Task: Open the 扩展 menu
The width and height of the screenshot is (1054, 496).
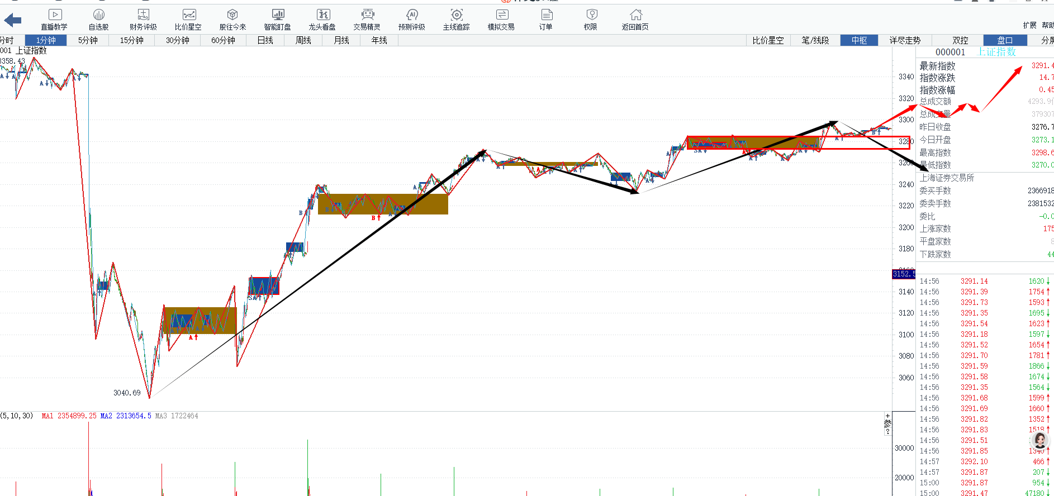Action: coord(1029,25)
